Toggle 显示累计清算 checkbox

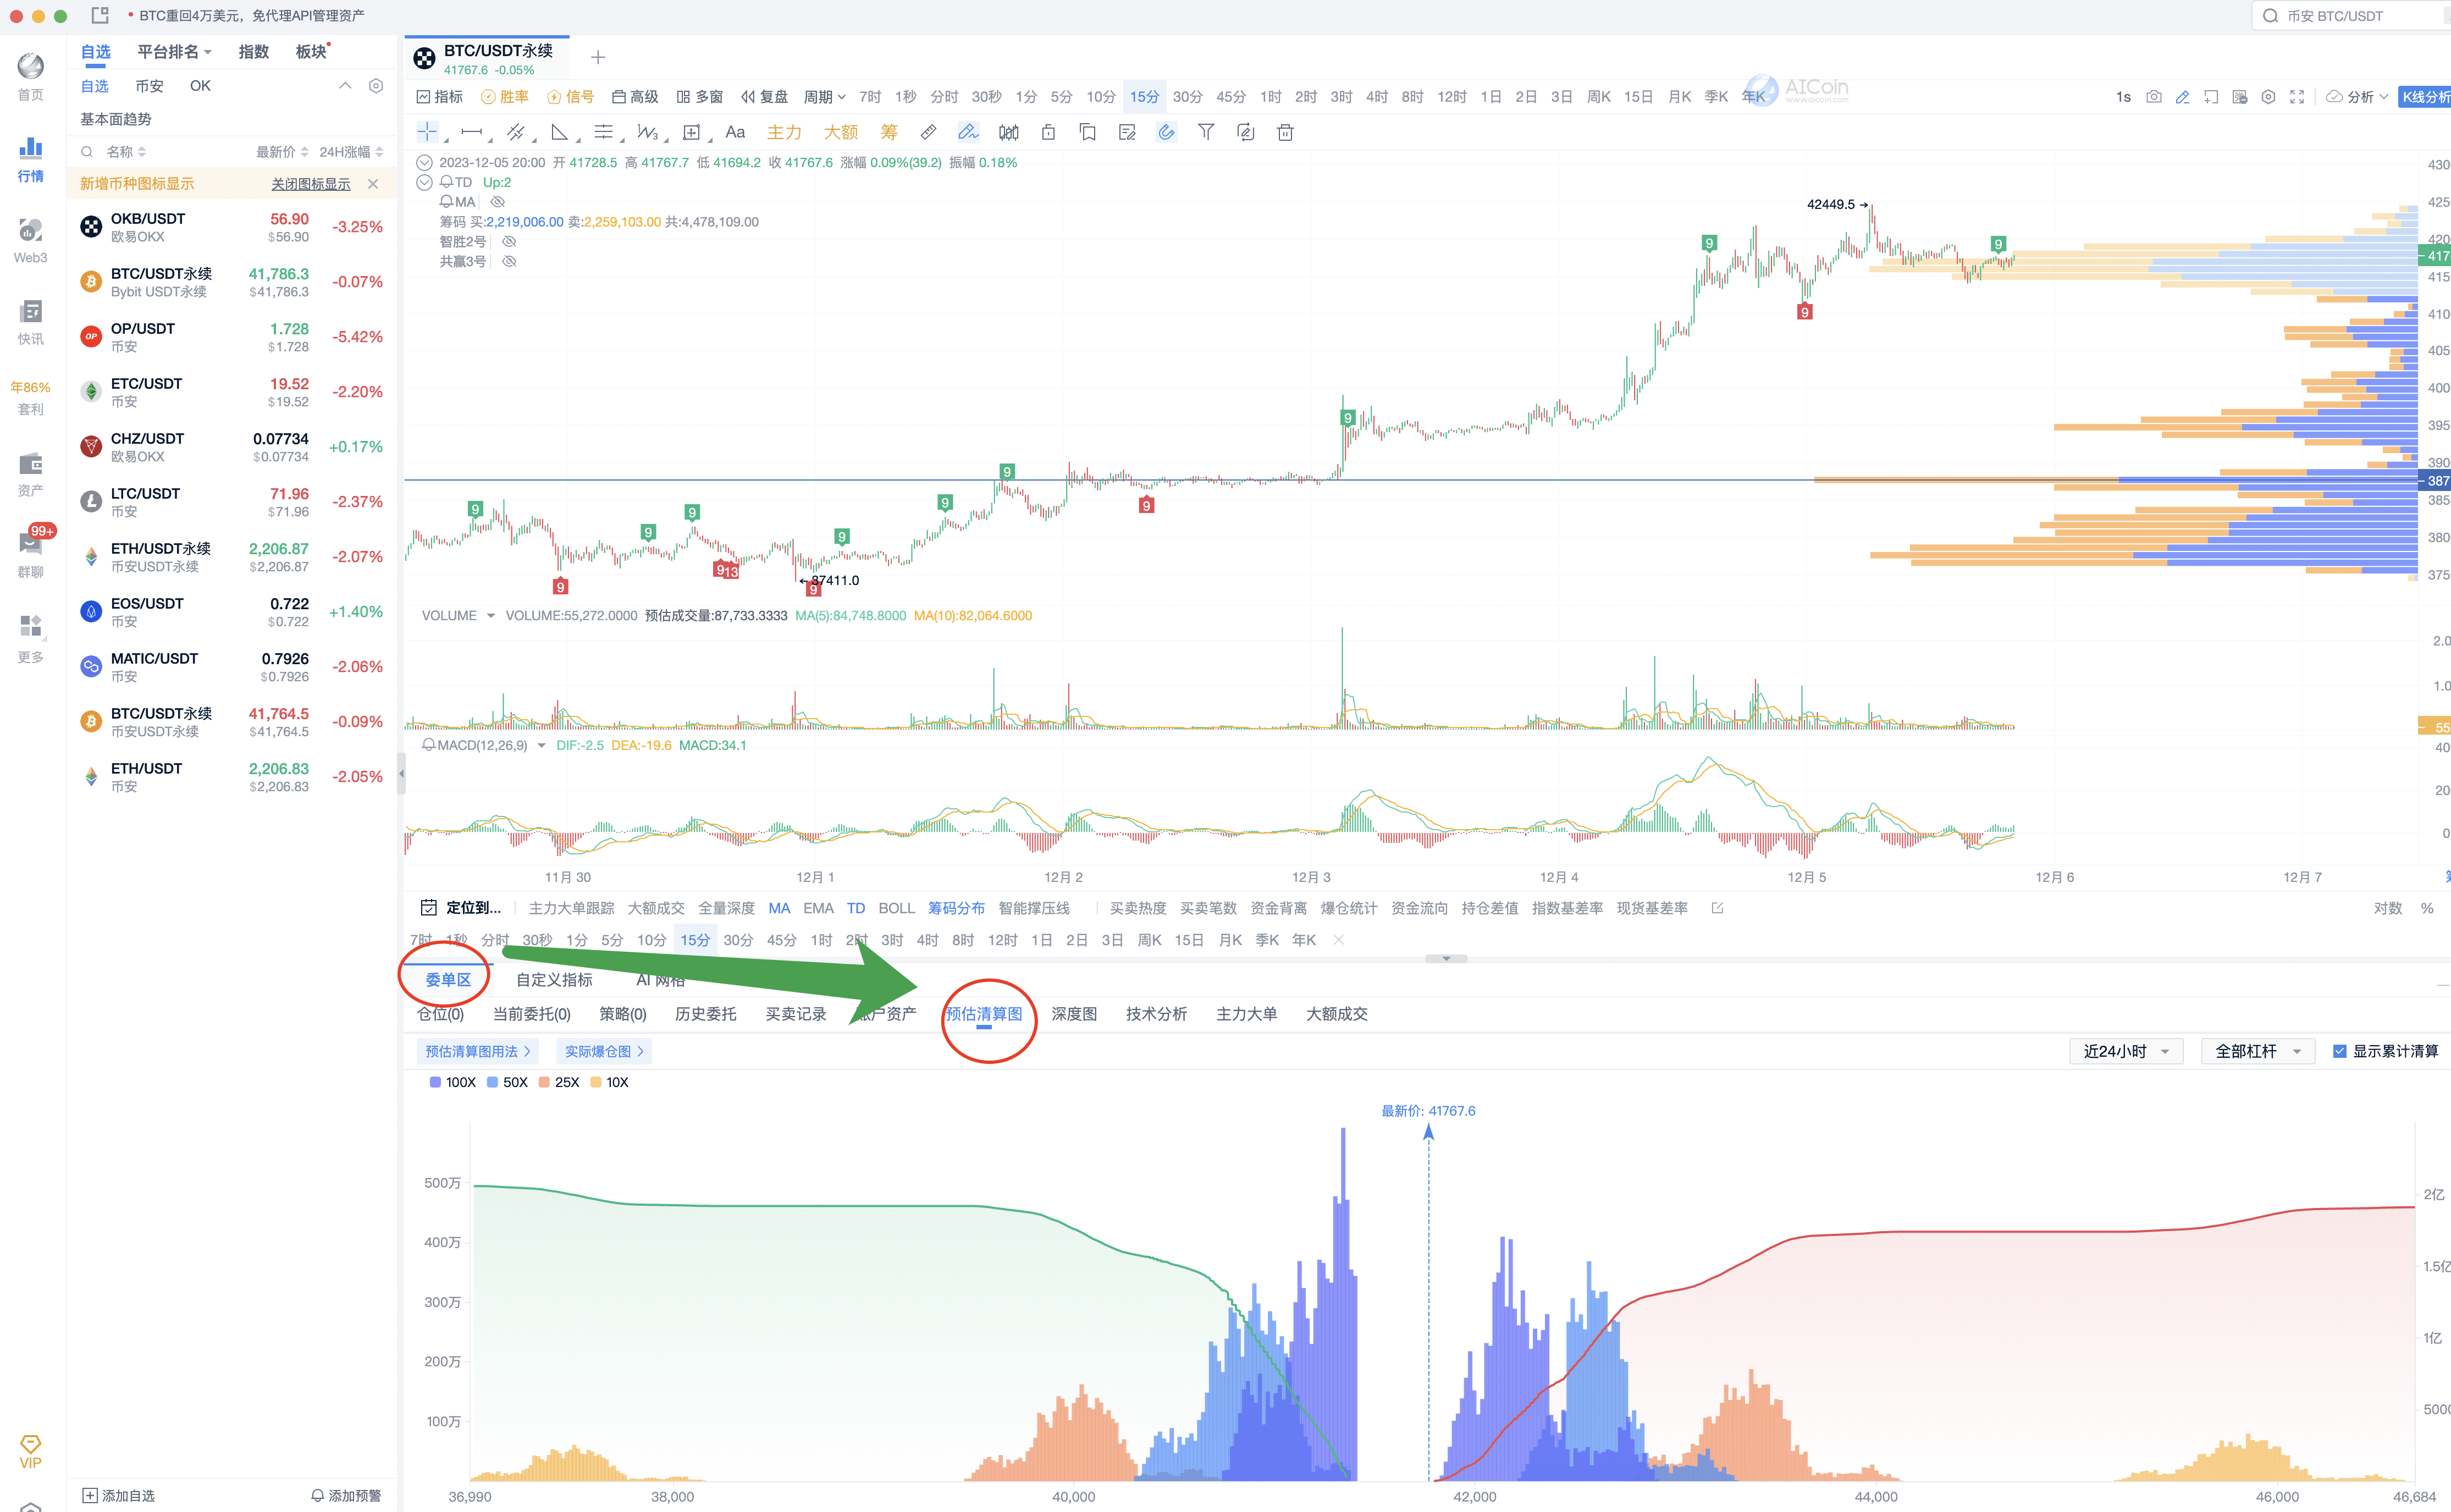[2340, 1051]
